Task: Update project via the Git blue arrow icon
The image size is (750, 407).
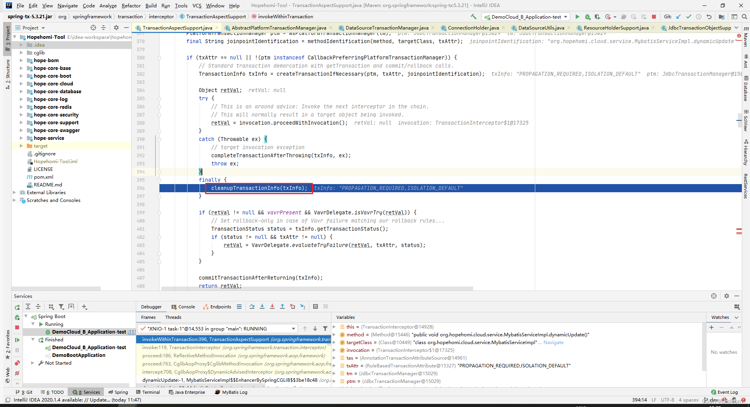Action: 678,17
